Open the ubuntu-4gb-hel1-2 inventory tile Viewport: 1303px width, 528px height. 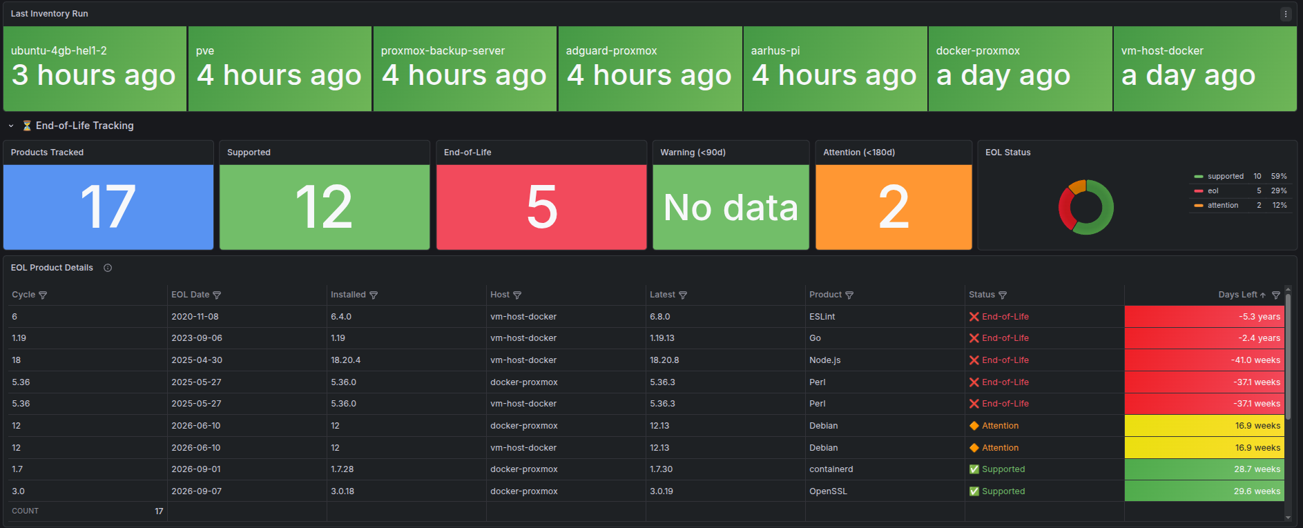tap(95, 69)
